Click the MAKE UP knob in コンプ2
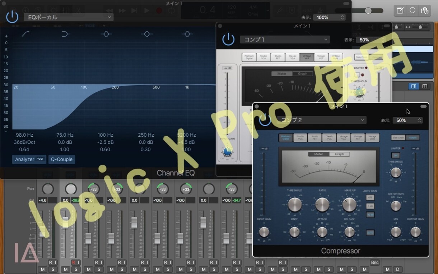This screenshot has height=274, width=438. tap(350, 204)
